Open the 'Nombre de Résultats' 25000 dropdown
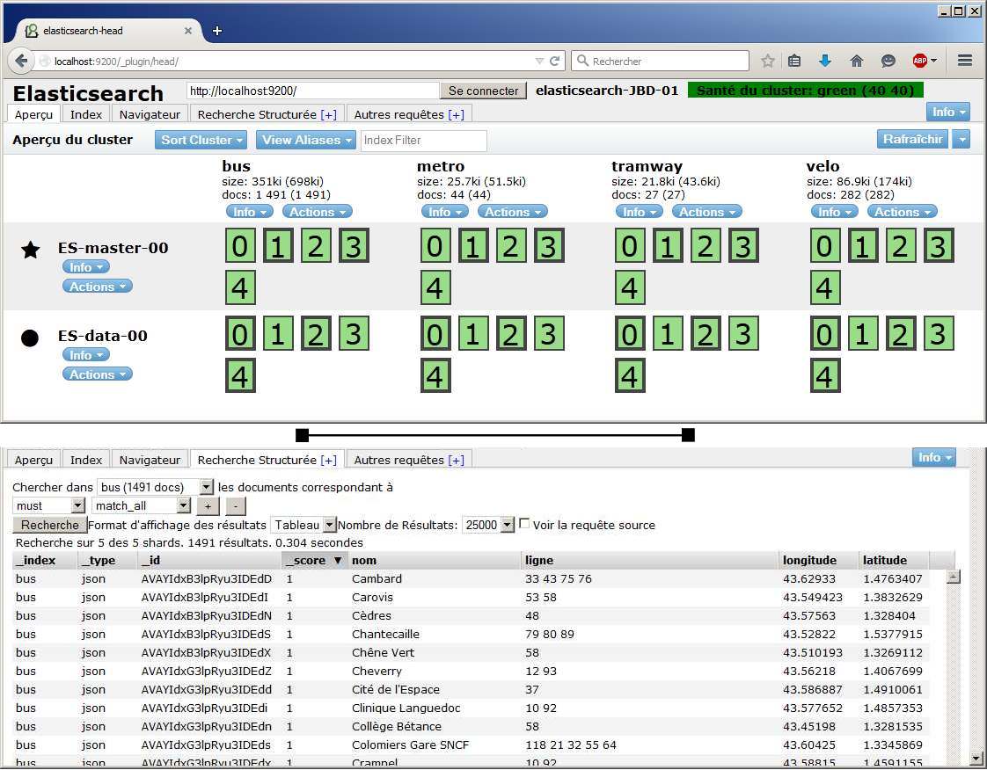This screenshot has width=987, height=770. (x=488, y=525)
